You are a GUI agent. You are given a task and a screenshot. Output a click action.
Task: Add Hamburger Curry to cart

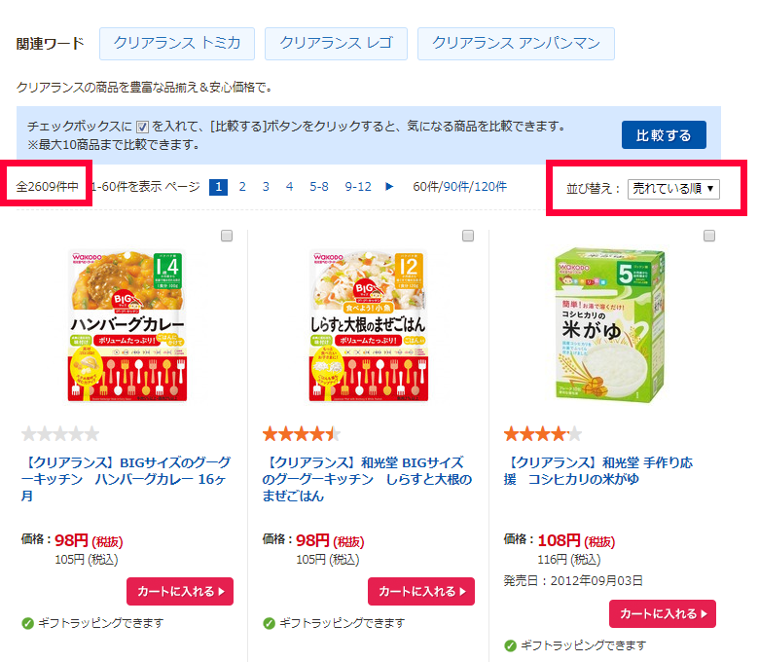(180, 591)
